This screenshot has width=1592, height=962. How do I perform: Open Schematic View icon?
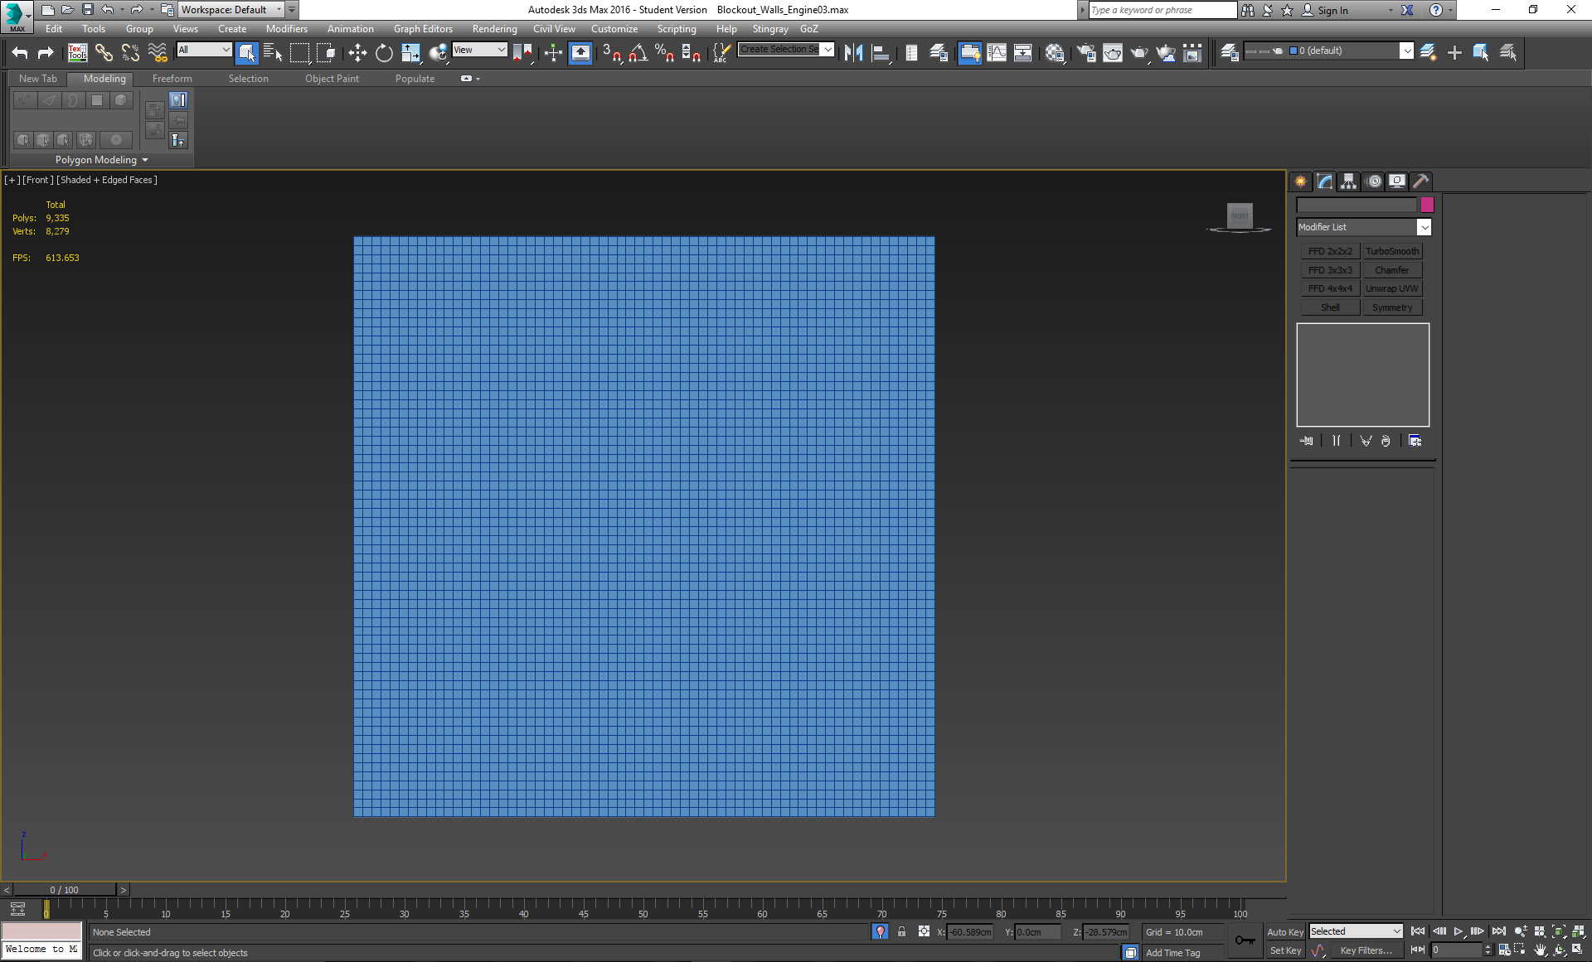(1023, 53)
